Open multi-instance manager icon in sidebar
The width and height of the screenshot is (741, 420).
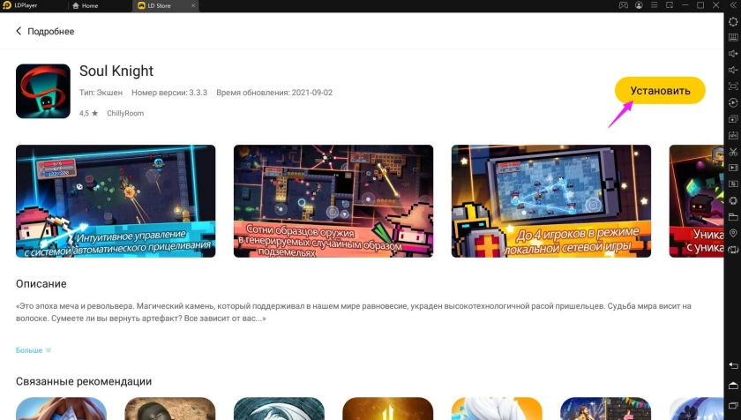[733, 118]
